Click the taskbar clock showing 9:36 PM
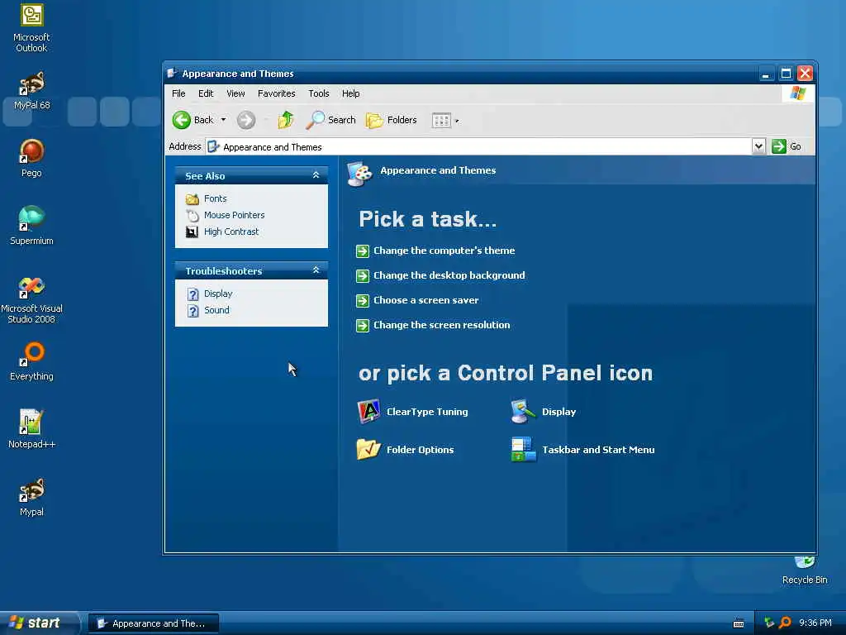 pos(815,623)
